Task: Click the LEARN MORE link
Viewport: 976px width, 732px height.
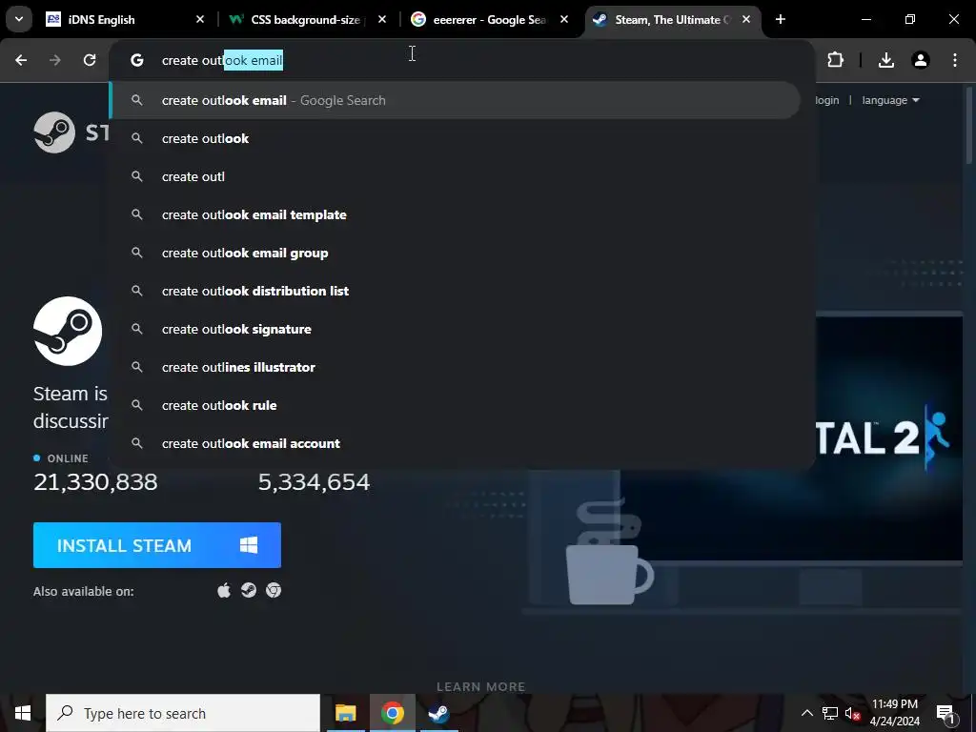Action: pyautogui.click(x=480, y=686)
